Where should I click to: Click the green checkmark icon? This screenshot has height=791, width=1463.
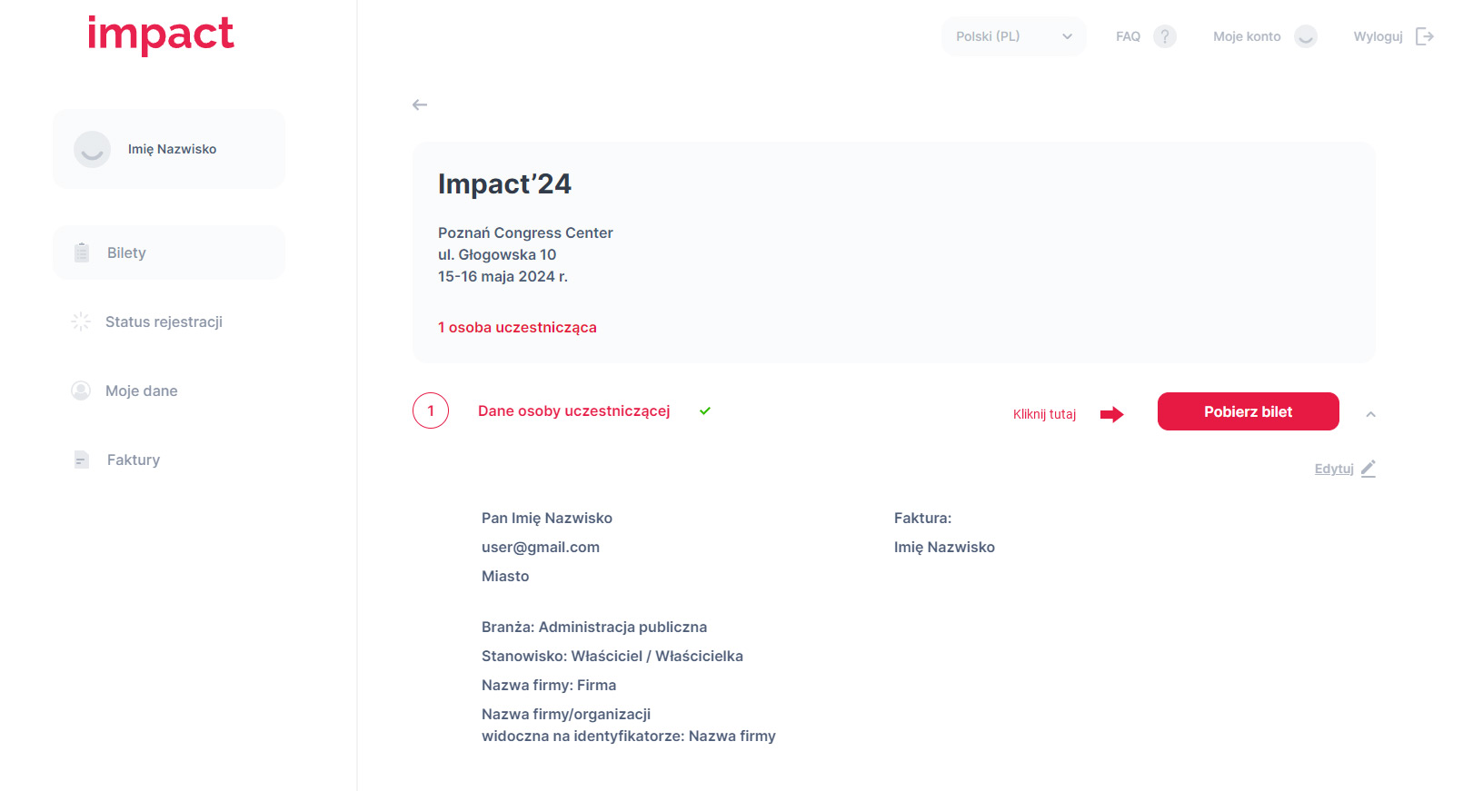point(705,410)
